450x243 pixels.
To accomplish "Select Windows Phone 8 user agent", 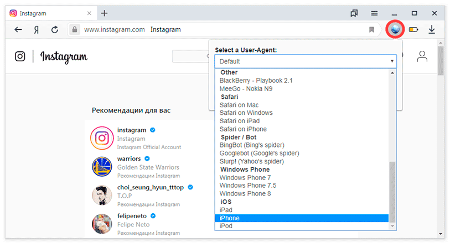I will pos(245,194).
